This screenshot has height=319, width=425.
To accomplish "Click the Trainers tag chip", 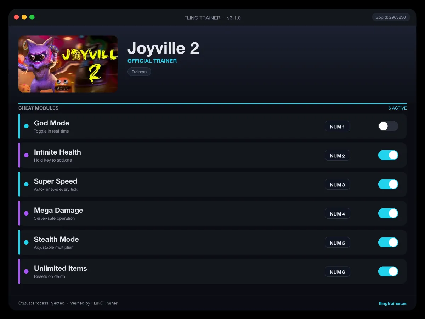I will coord(139,72).
